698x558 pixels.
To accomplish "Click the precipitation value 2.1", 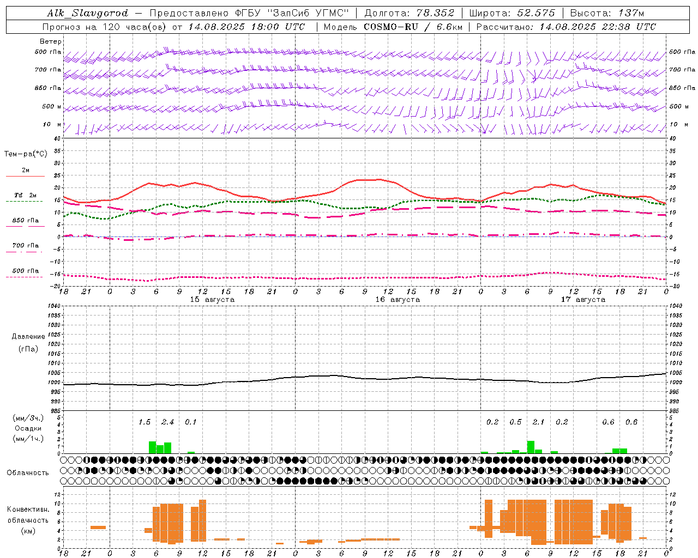I will coord(539,422).
